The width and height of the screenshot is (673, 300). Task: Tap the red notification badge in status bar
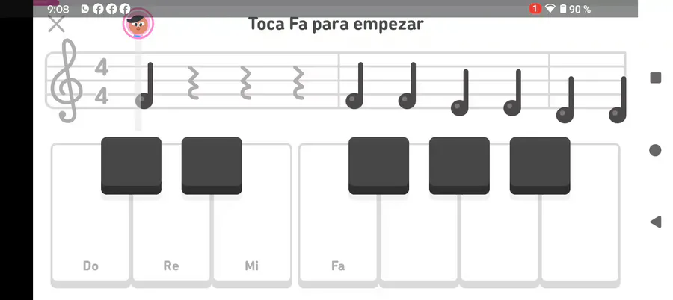point(535,8)
